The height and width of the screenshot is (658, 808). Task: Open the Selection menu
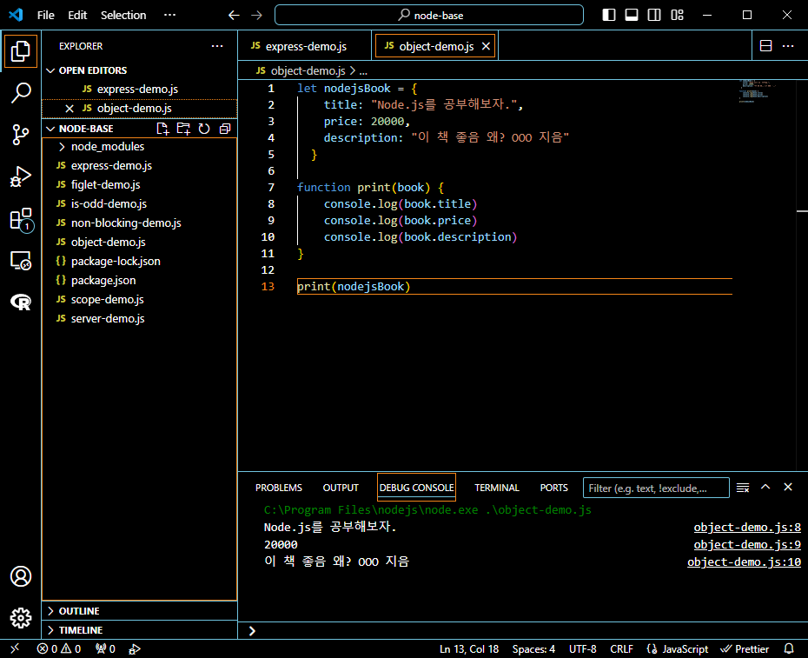[x=123, y=15]
